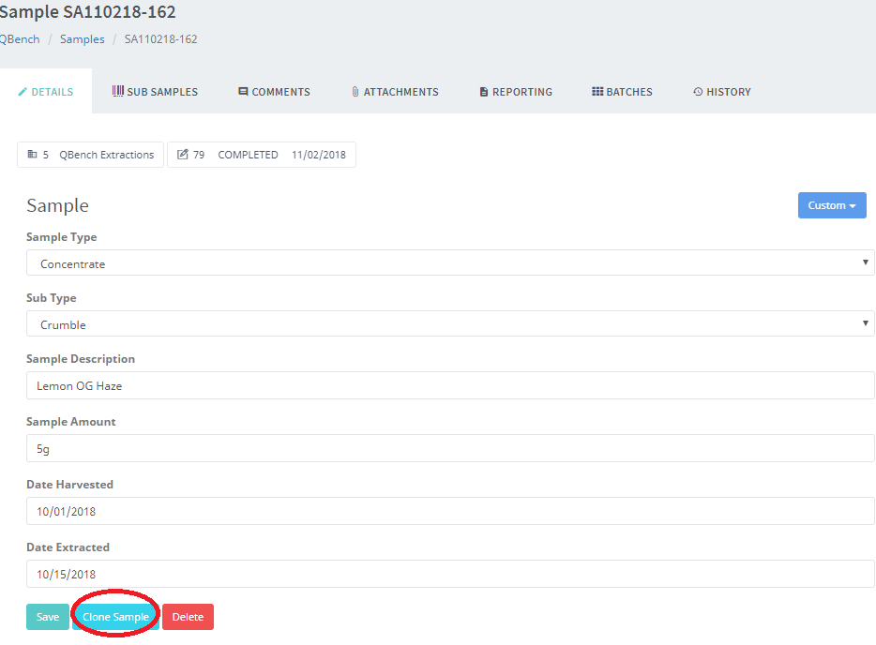
Task: Focus the Sample Amount input field
Action: [x=450, y=448]
